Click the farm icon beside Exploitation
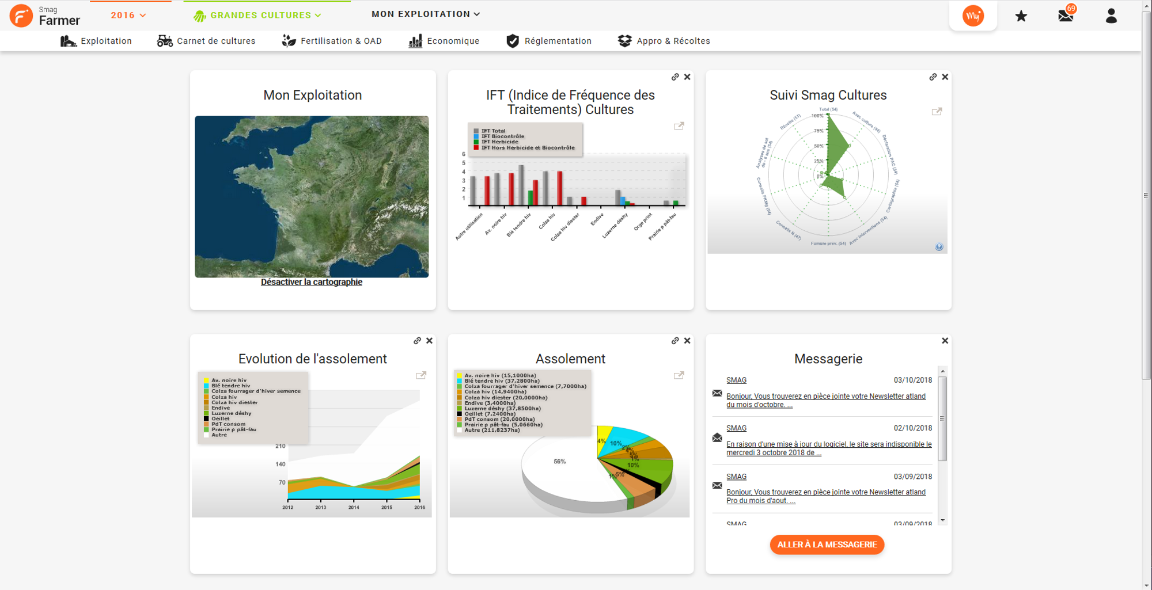The height and width of the screenshot is (590, 1152). coord(69,41)
